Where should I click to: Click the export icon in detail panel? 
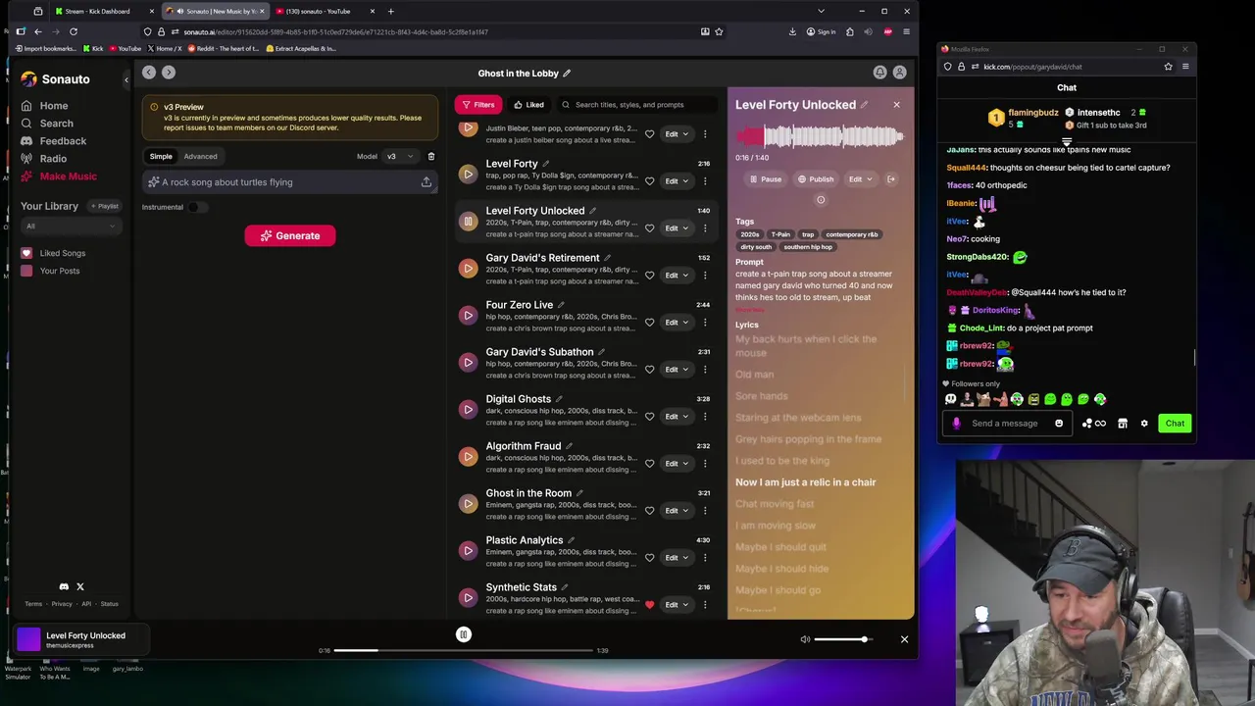point(891,179)
